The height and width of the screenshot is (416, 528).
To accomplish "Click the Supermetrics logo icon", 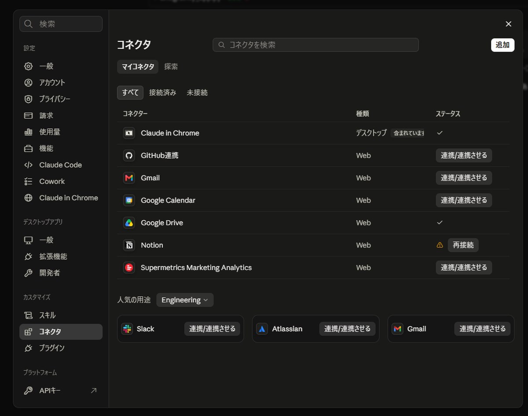I will 129,268.
